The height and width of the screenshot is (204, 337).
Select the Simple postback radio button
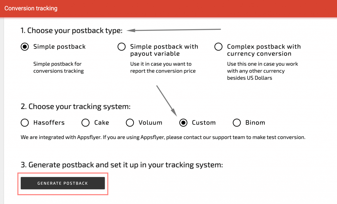(x=25, y=47)
